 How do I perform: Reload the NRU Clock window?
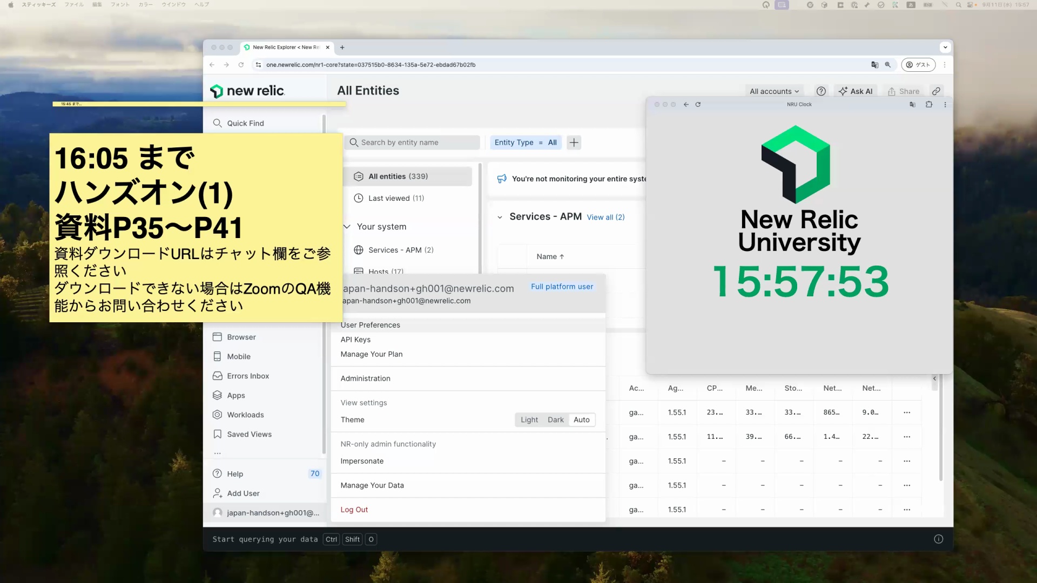pyautogui.click(x=698, y=105)
